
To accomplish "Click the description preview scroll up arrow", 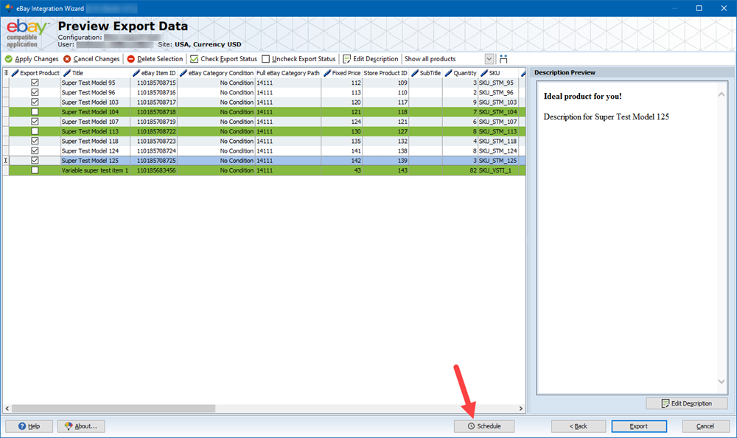I will point(722,94).
